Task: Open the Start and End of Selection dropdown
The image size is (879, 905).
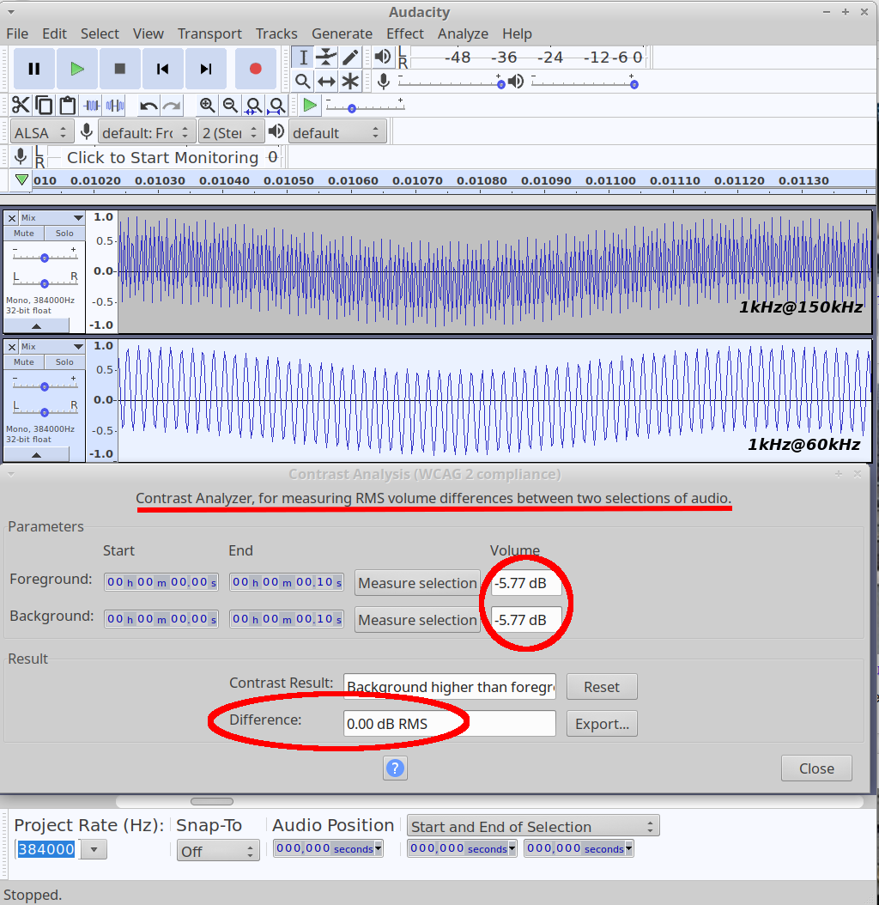Action: click(x=532, y=827)
